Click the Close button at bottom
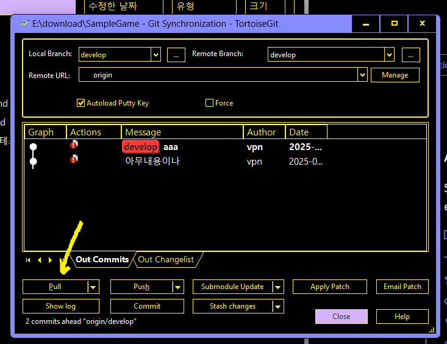This screenshot has width=447, height=344. [x=342, y=317]
